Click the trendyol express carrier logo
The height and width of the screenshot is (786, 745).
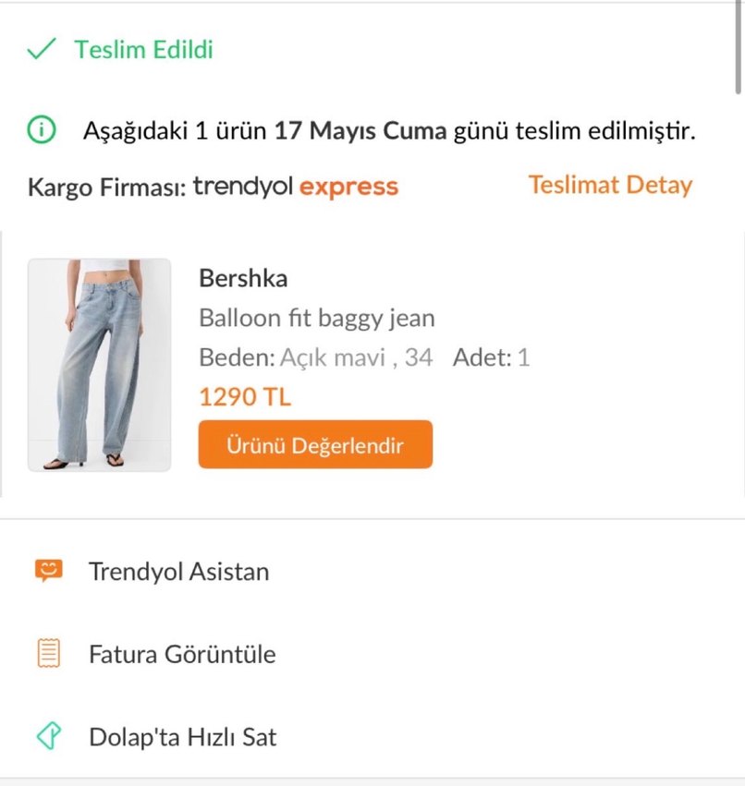[296, 187]
